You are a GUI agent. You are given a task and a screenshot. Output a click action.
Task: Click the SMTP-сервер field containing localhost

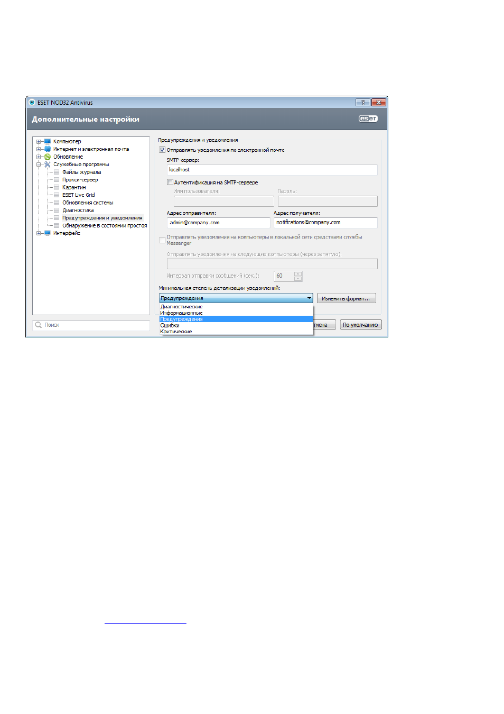pyautogui.click(x=272, y=170)
